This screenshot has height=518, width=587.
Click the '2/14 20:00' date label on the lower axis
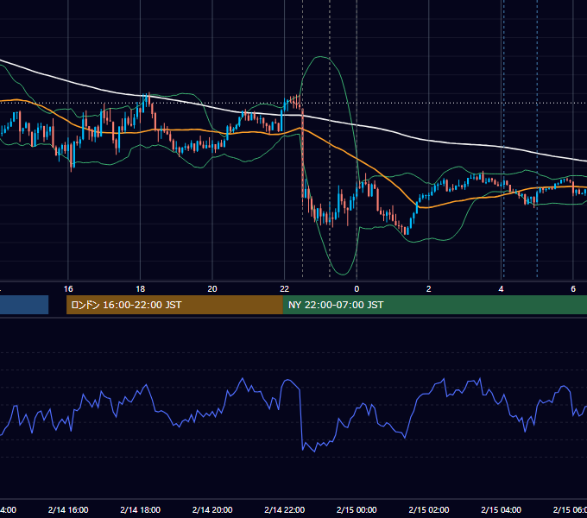[x=212, y=509]
